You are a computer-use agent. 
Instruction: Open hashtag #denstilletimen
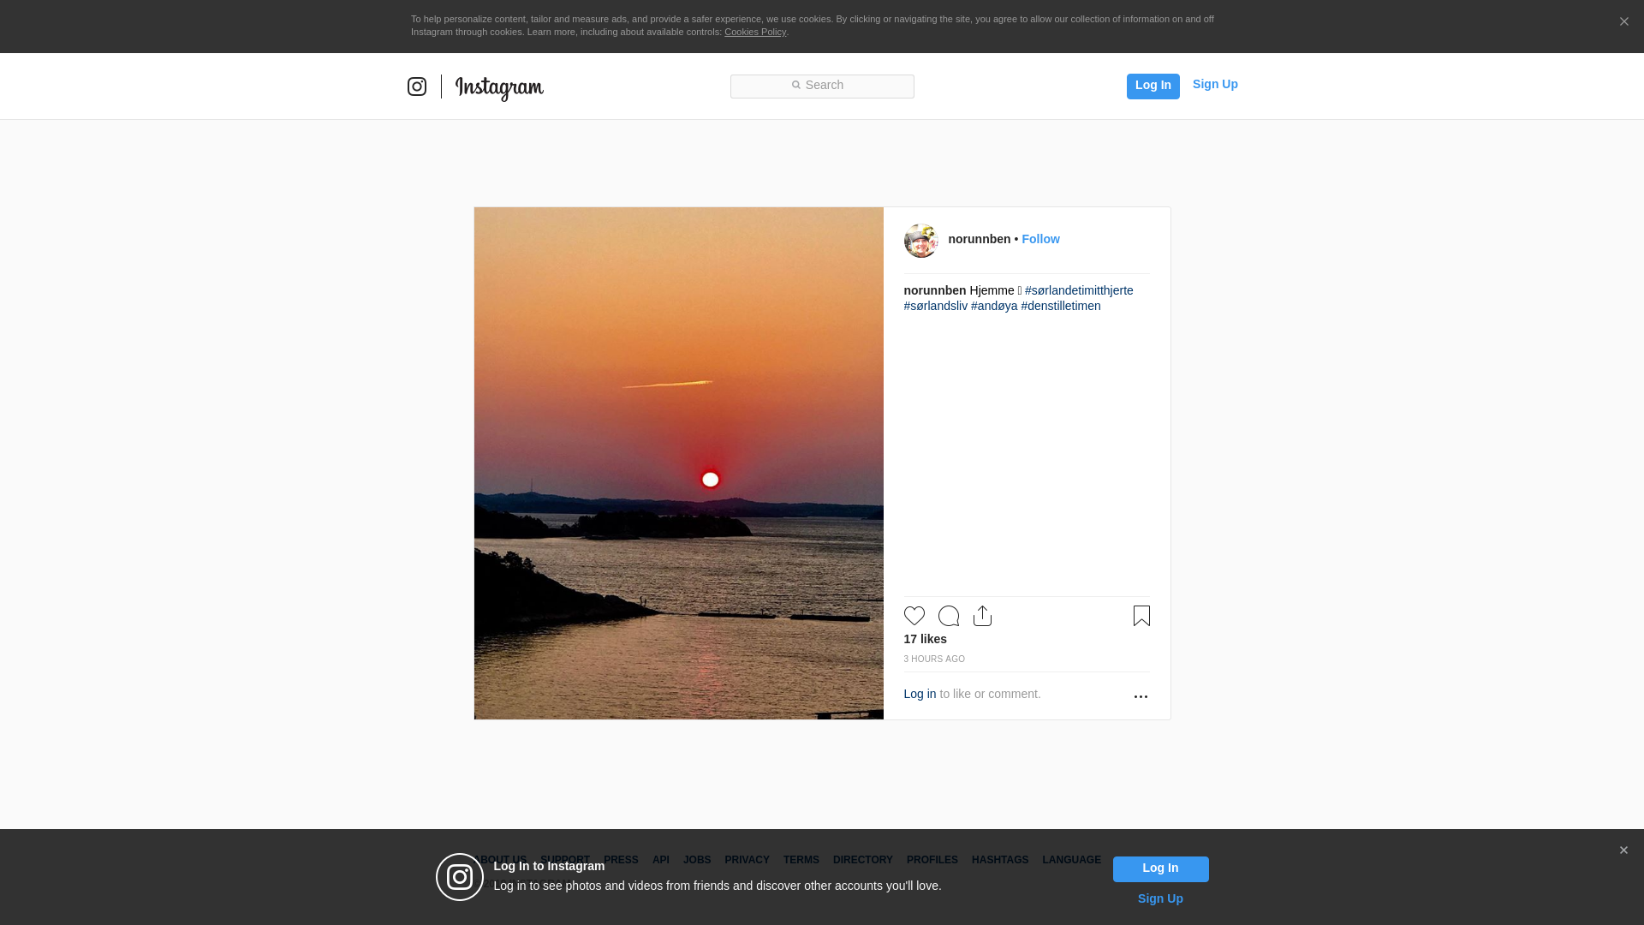(1061, 306)
